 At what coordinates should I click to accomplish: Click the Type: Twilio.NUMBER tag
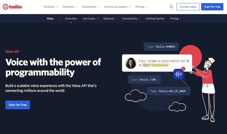[x=161, y=47]
